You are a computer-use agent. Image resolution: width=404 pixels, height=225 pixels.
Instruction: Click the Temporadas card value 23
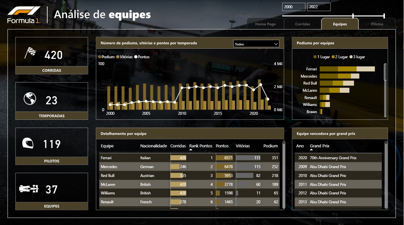pos(52,100)
